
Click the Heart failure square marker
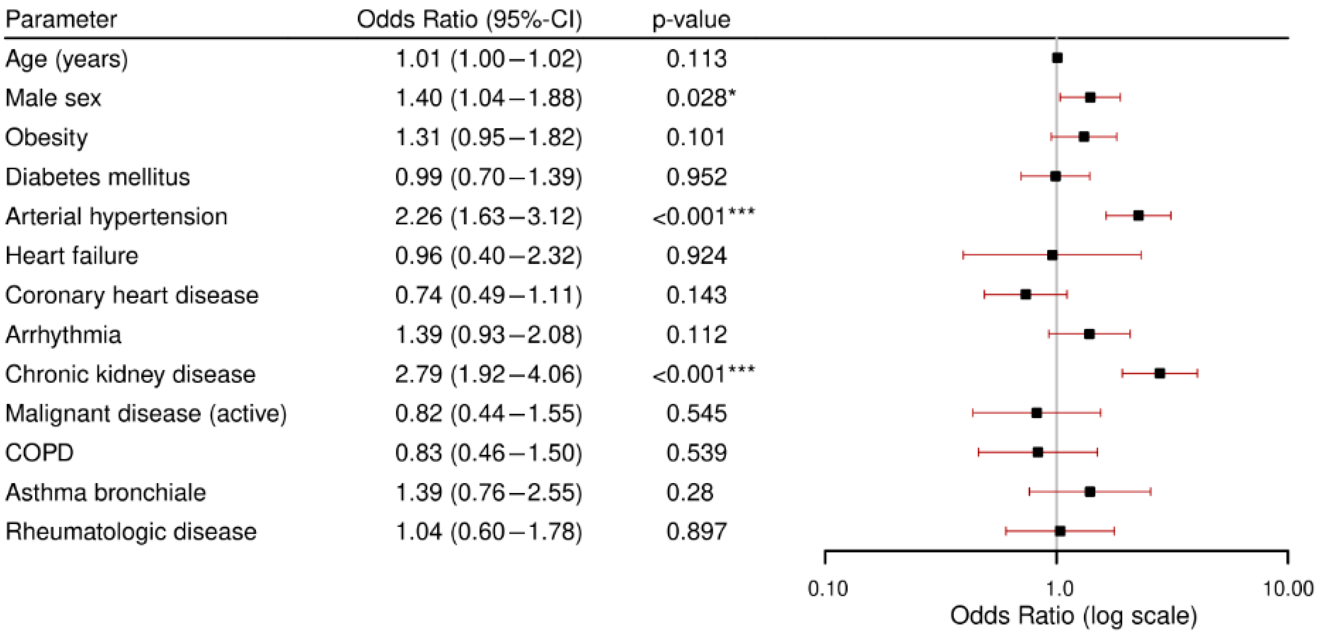coord(1053,255)
